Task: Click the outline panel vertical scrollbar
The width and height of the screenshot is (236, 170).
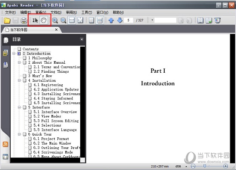Action: coord(83,102)
